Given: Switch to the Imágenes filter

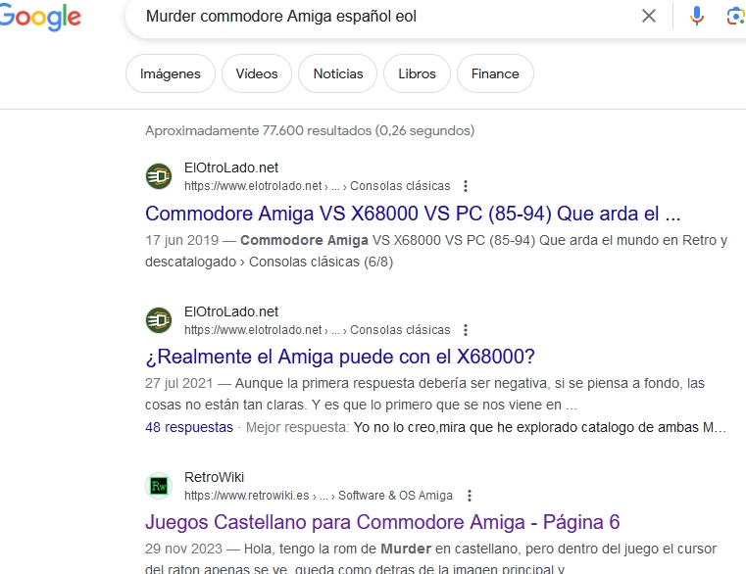Looking at the screenshot, I should click(x=171, y=73).
